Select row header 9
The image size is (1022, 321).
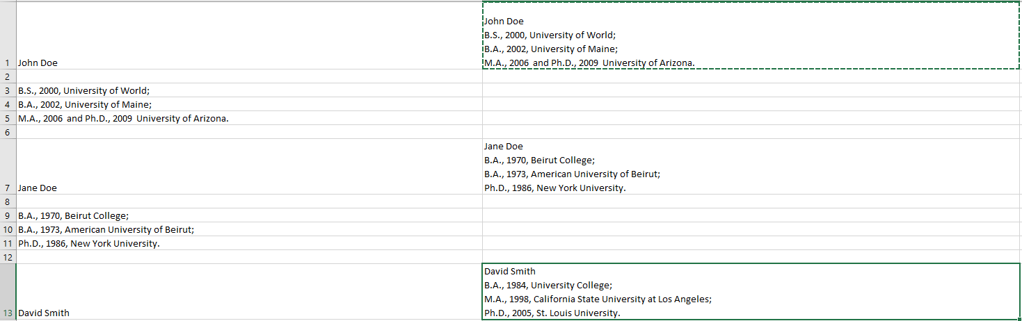click(8, 215)
